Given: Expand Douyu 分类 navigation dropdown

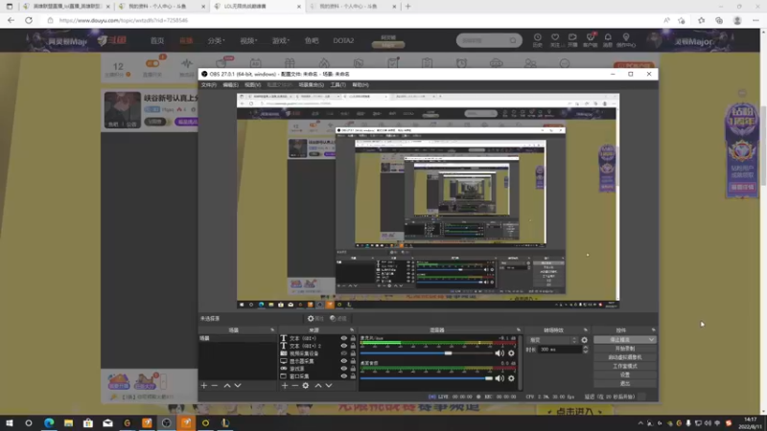Looking at the screenshot, I should click(216, 40).
